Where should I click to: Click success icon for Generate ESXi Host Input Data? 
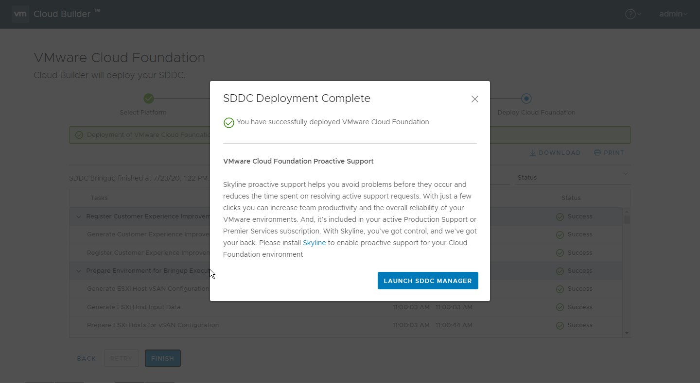coord(560,307)
